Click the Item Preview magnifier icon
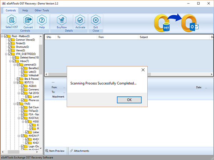214x160 pixels. coord(47,151)
